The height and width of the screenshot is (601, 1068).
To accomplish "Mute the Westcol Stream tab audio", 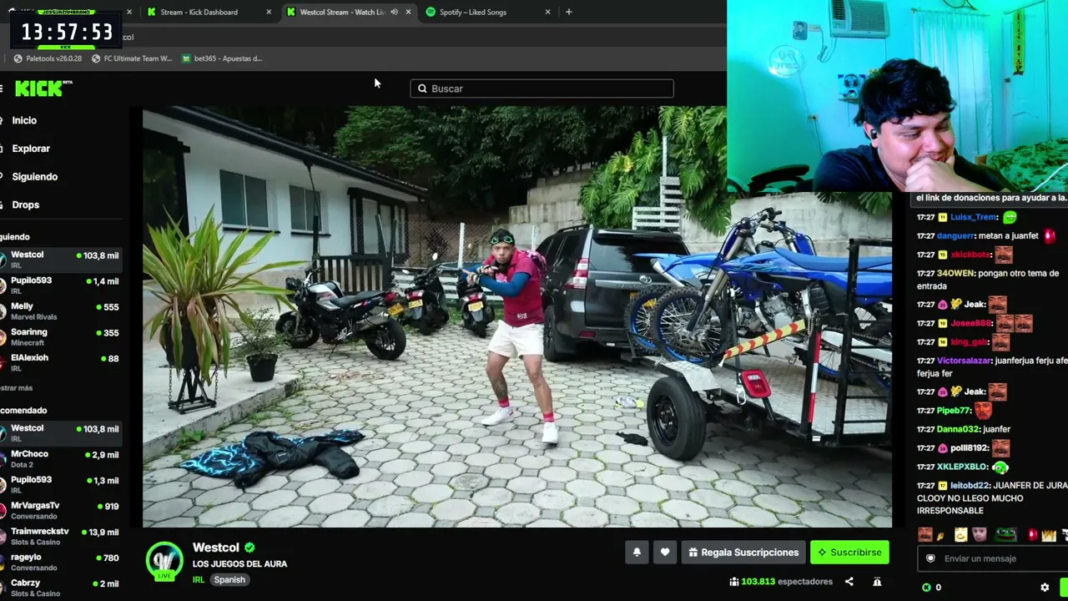I will (394, 12).
